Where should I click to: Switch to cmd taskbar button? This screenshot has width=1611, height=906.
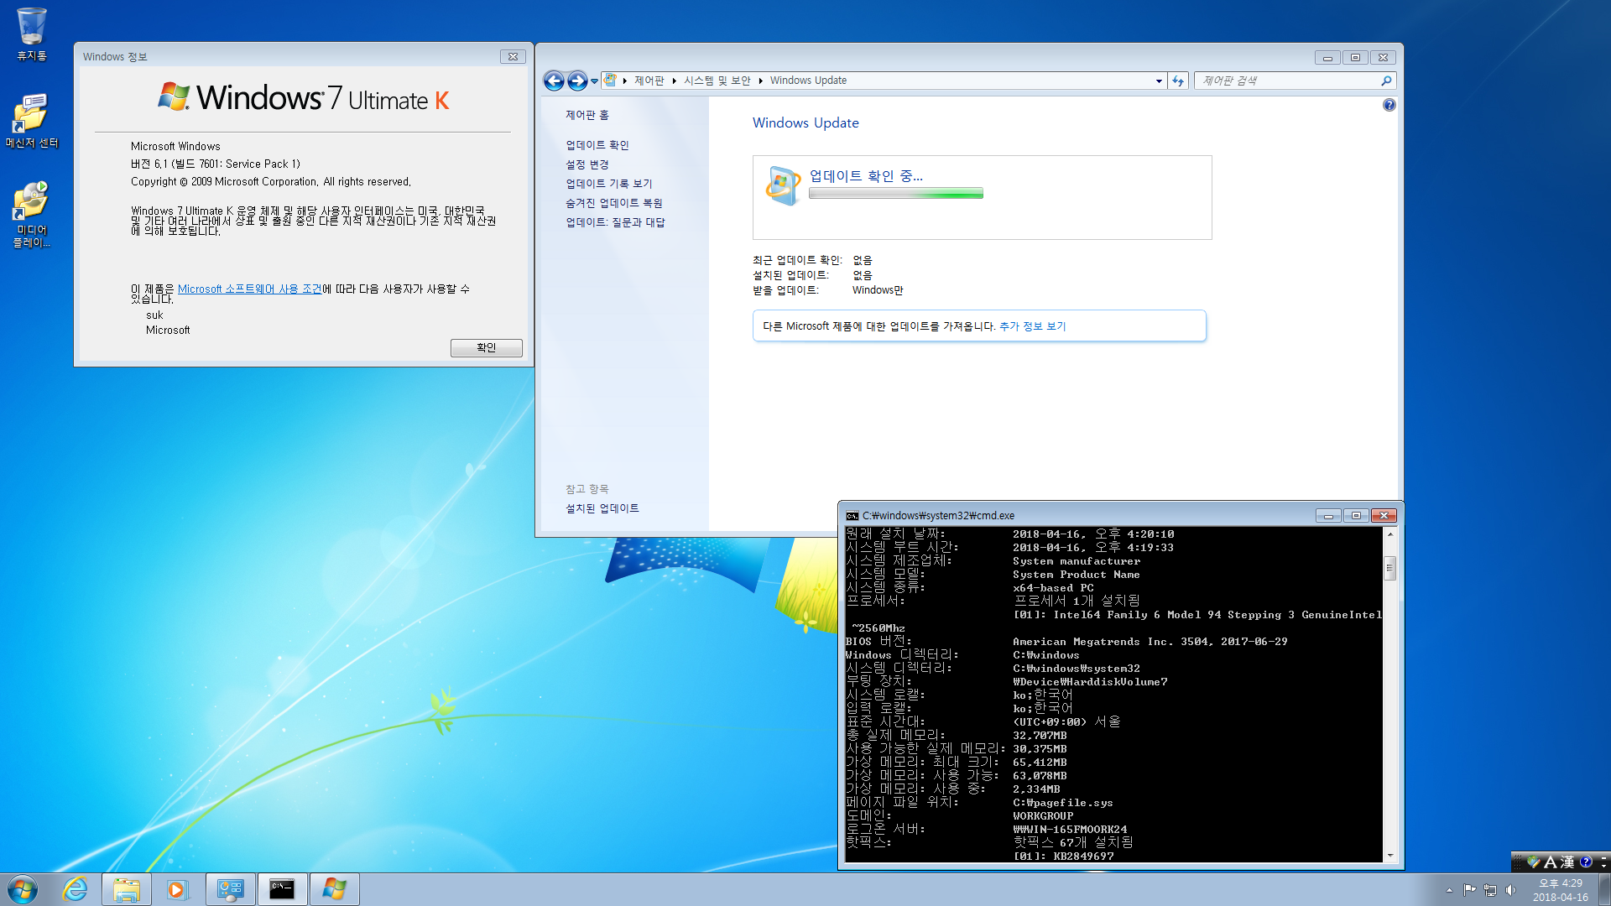282,889
